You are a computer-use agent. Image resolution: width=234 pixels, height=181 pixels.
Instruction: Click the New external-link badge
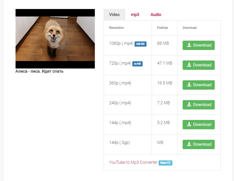(165, 163)
